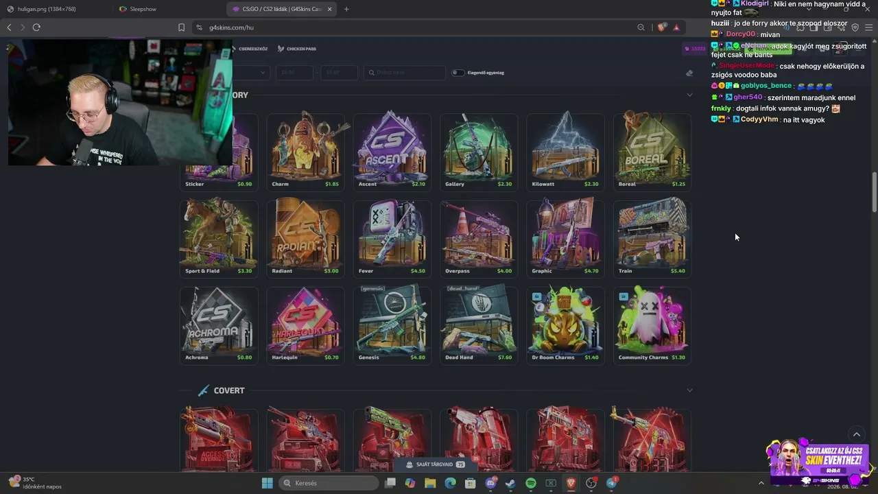Open the Community Charms case
The height and width of the screenshot is (494, 878).
(x=652, y=325)
